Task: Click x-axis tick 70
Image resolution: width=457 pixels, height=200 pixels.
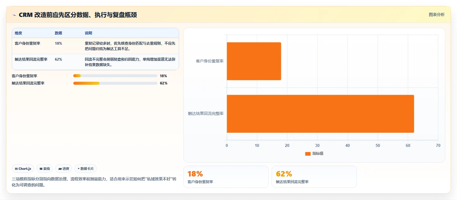Action: (438, 145)
